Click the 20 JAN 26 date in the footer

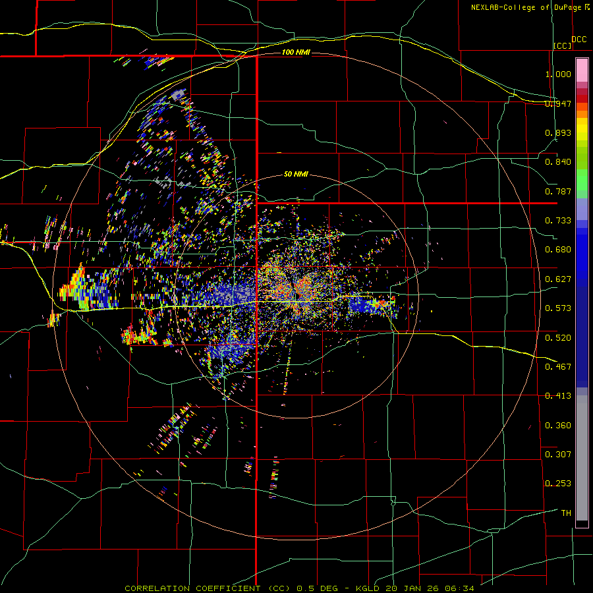coord(412,588)
